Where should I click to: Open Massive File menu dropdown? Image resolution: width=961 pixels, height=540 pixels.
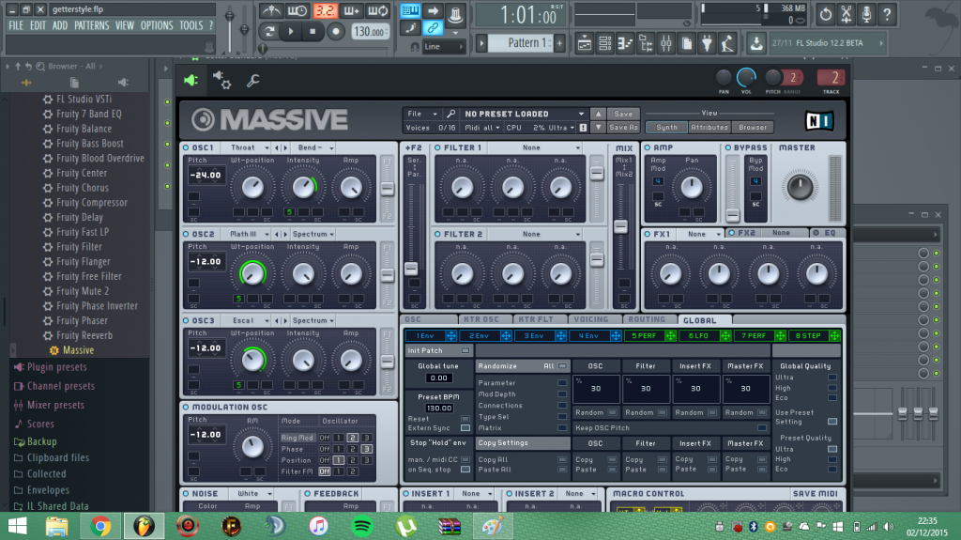[x=421, y=114]
